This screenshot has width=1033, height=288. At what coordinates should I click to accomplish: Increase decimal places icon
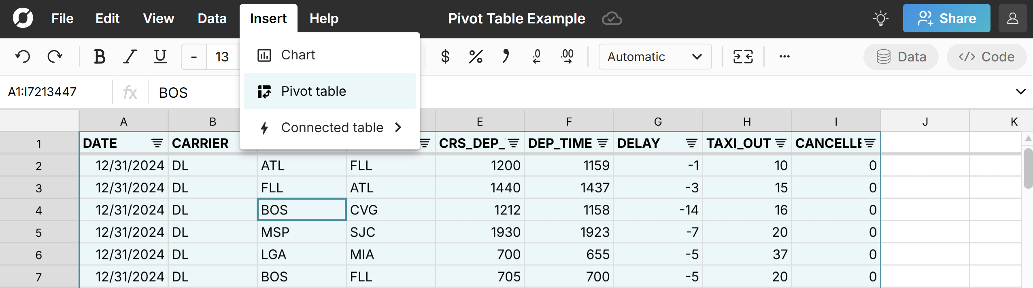coord(567,57)
